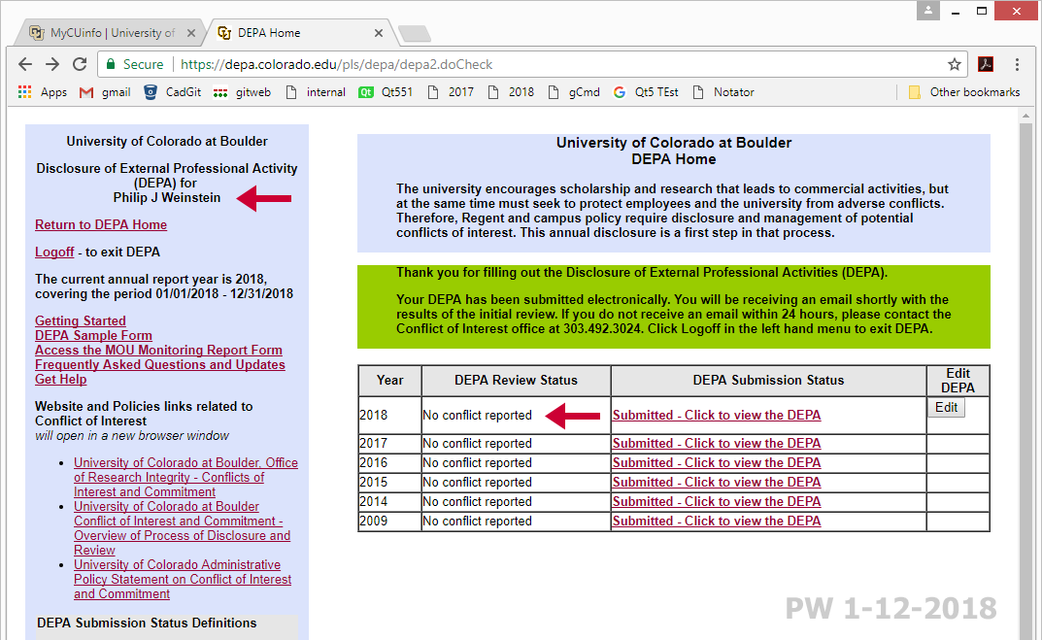Screen dimensions: 1042x640
Task: Click the Edit button for 2018 DEPA
Action: (946, 407)
